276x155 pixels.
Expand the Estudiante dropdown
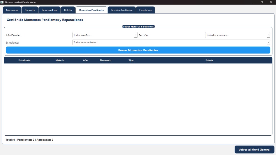pyautogui.click(x=171, y=43)
